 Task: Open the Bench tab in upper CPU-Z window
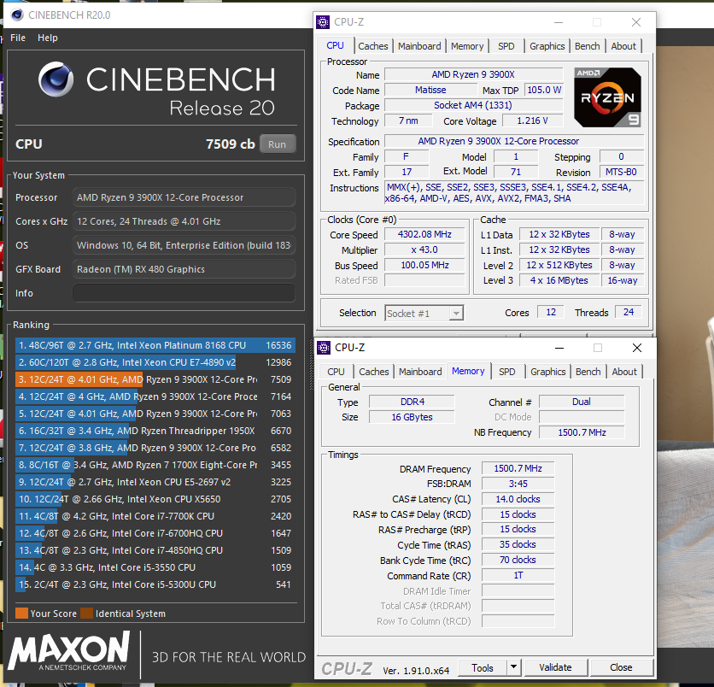[x=587, y=46]
